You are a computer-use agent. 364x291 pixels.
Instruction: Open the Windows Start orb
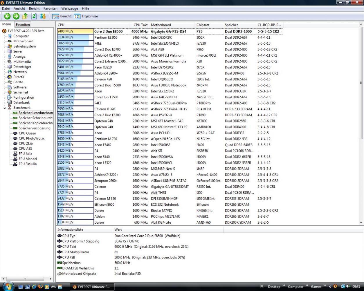[8, 286]
